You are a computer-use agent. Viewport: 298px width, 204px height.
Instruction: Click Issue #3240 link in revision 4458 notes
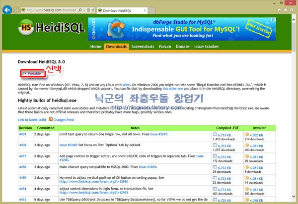[68, 145]
